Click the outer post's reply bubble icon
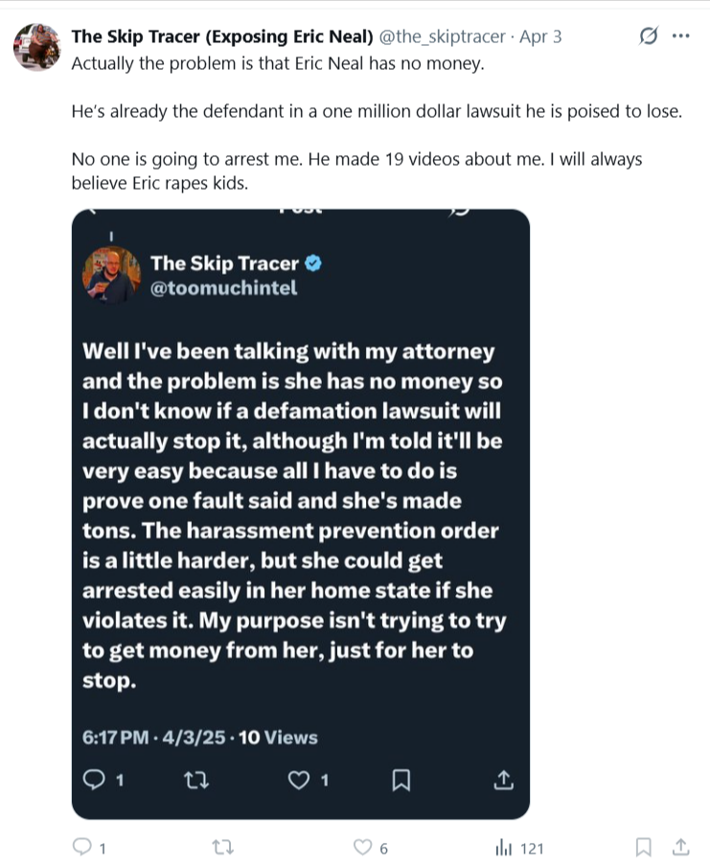Image resolution: width=710 pixels, height=864 pixels. coord(83,847)
